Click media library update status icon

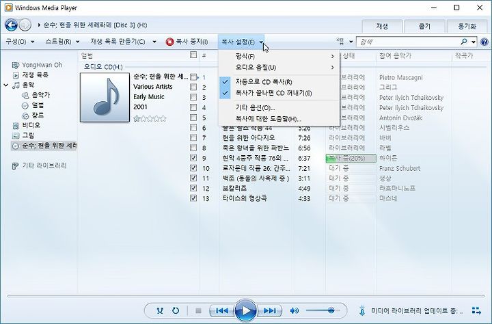pyautogui.click(x=361, y=310)
